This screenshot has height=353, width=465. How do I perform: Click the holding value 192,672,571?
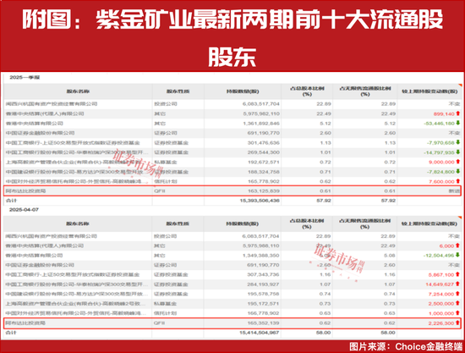pos(264,162)
